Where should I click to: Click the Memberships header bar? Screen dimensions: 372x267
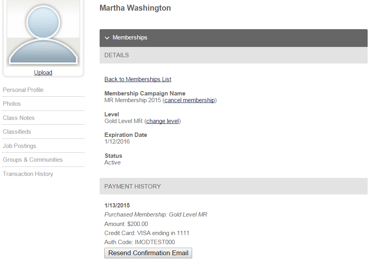(x=234, y=38)
